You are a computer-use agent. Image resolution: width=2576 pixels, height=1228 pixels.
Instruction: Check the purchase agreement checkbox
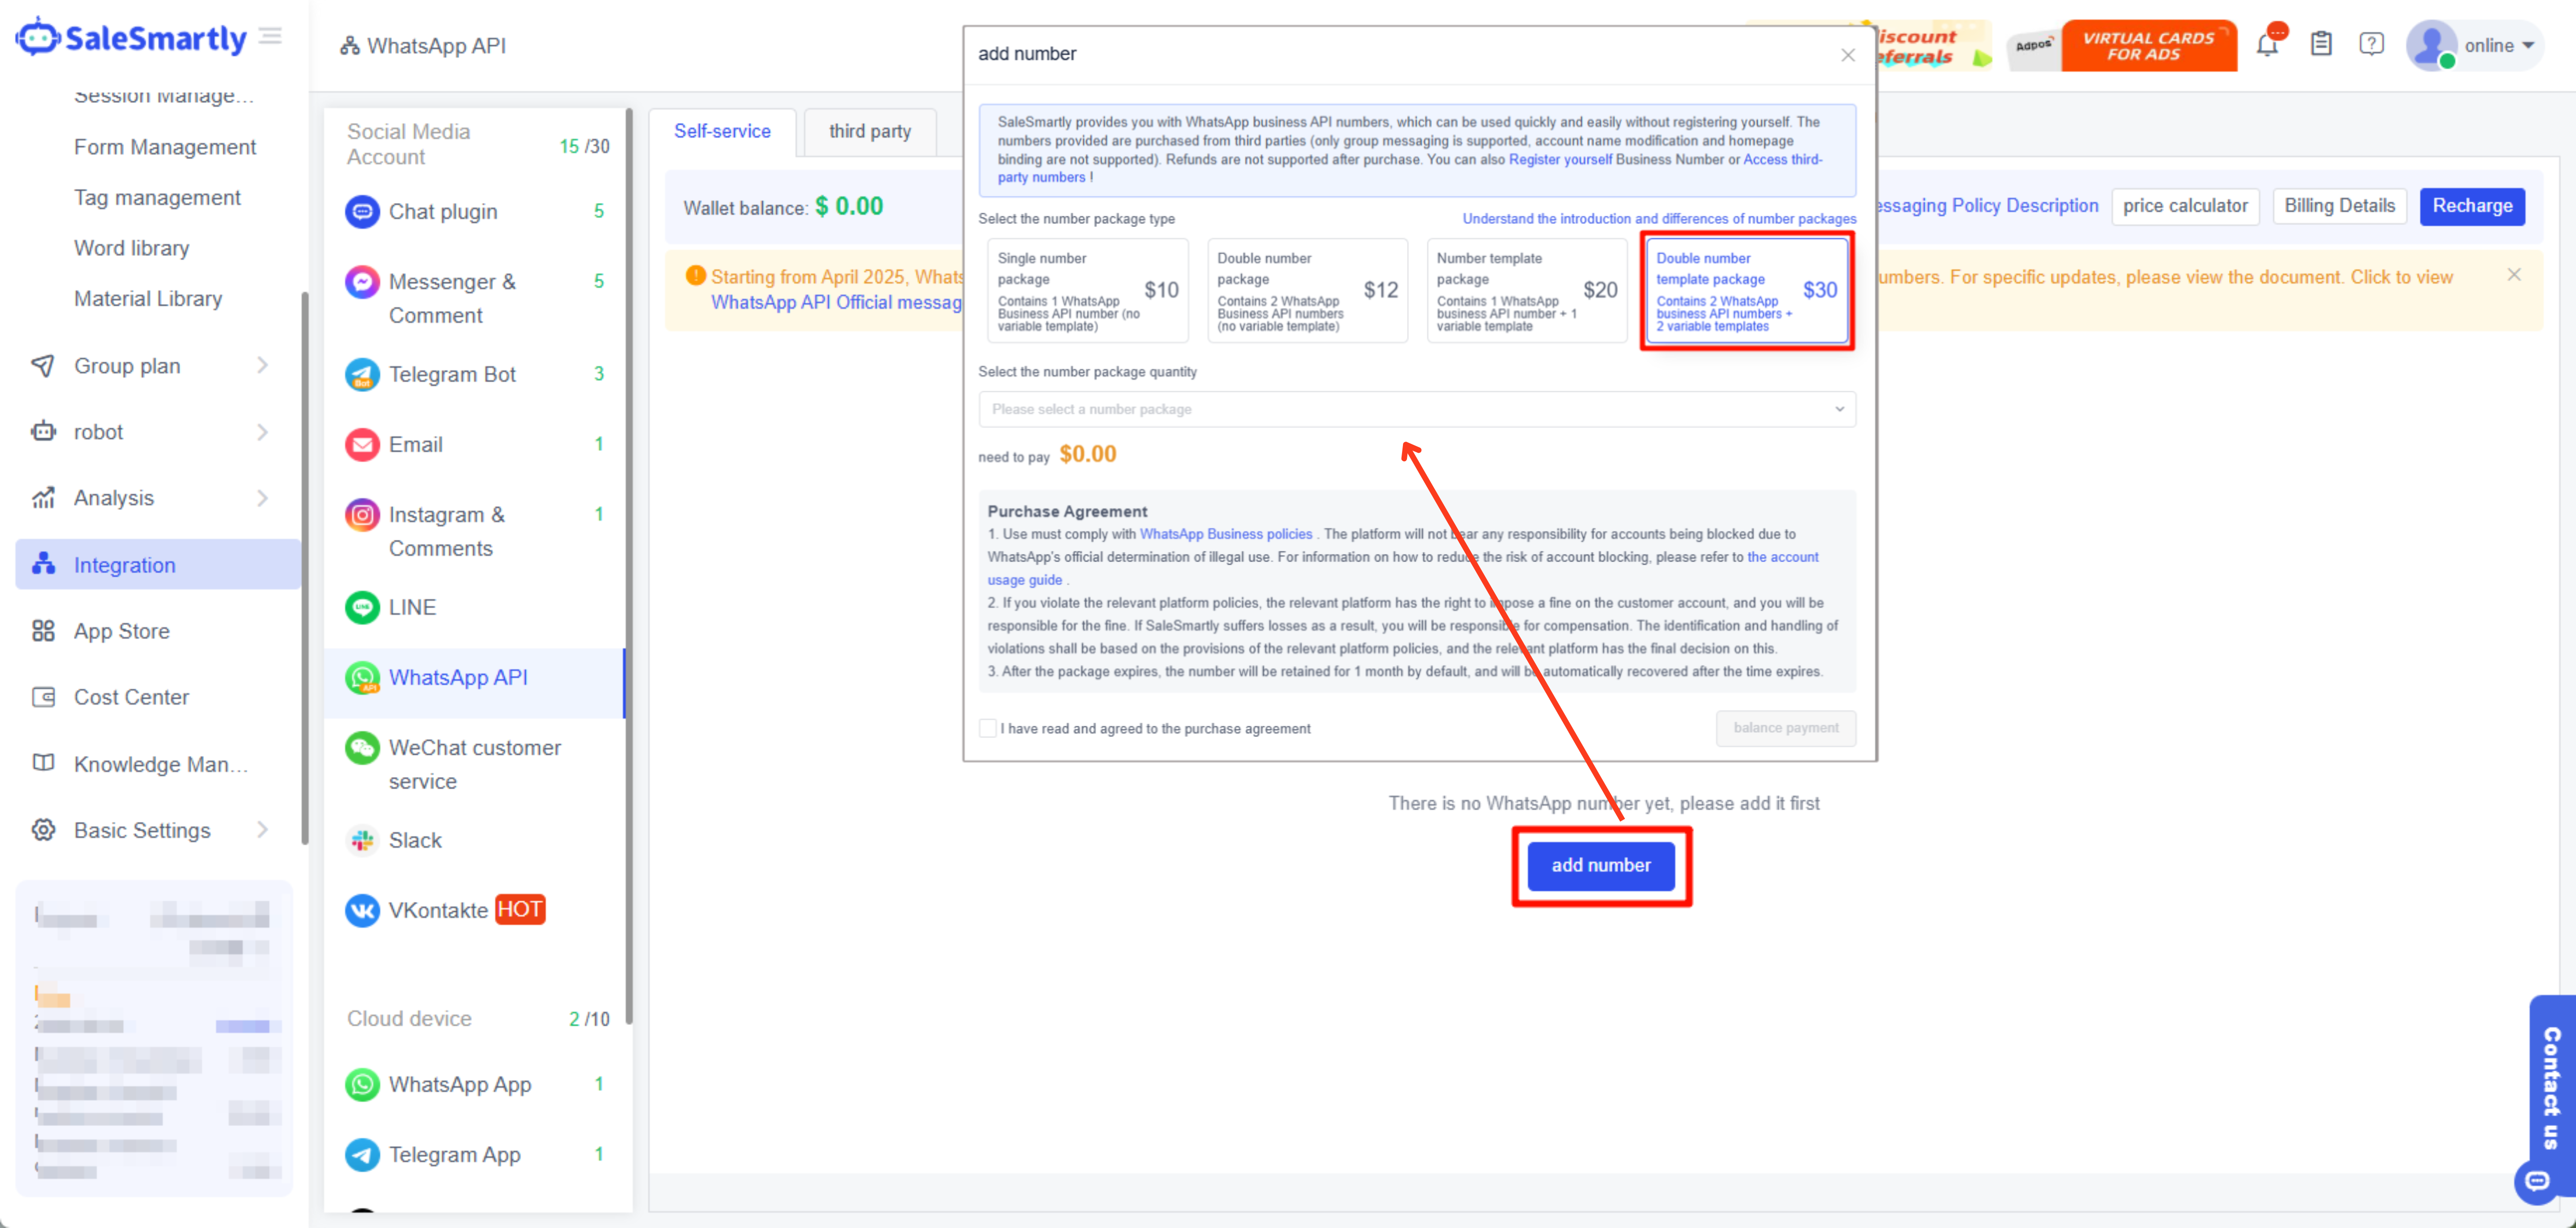[x=988, y=729]
